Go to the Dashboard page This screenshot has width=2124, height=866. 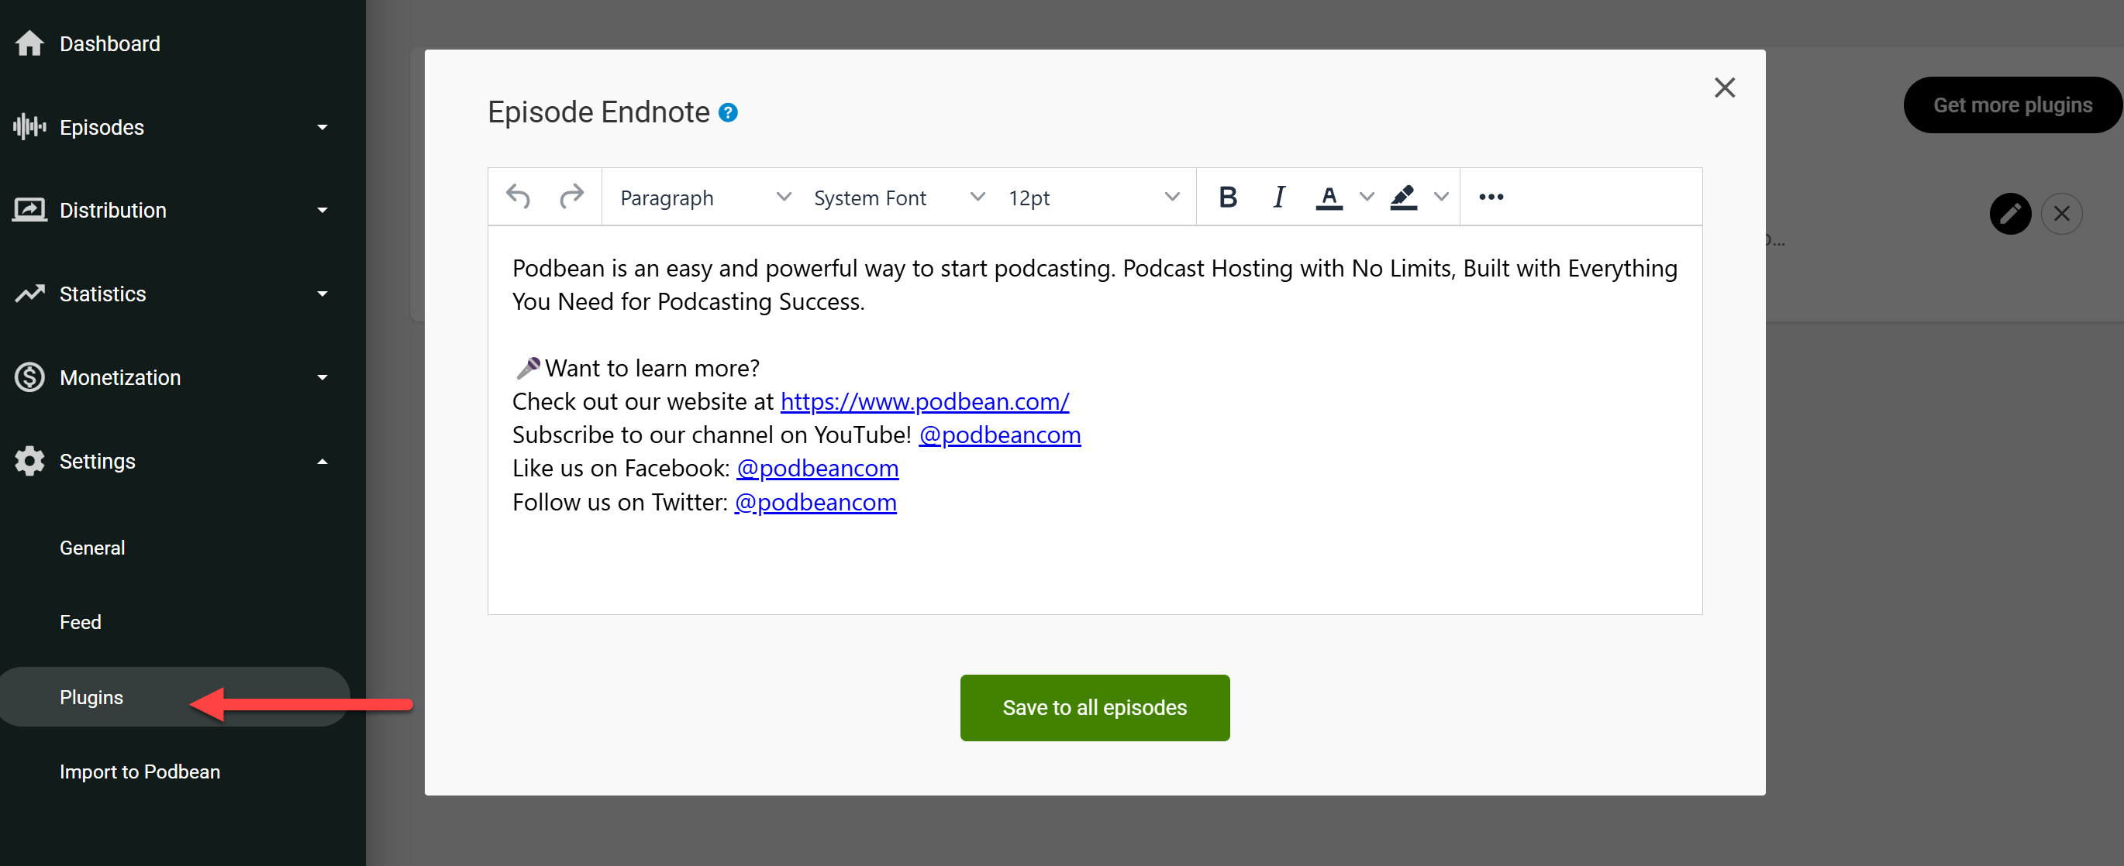tap(109, 43)
